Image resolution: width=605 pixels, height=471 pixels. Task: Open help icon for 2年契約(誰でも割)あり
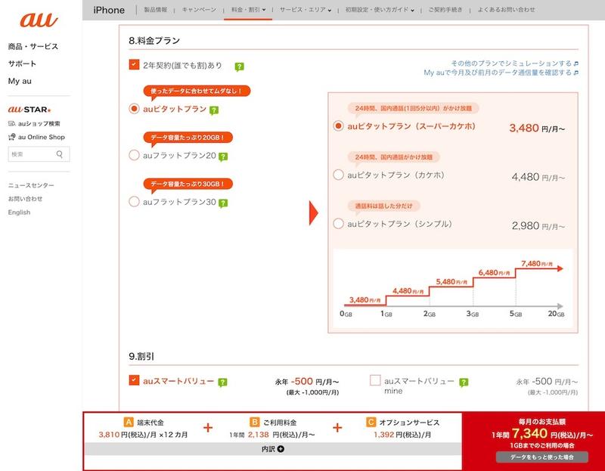(x=239, y=67)
